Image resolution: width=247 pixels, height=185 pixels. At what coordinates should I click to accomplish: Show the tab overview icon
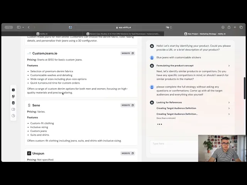pyautogui.click(x=241, y=27)
